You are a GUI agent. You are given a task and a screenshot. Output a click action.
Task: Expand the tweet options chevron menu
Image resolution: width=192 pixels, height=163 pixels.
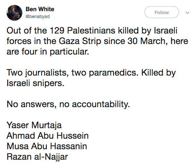(x=187, y=12)
